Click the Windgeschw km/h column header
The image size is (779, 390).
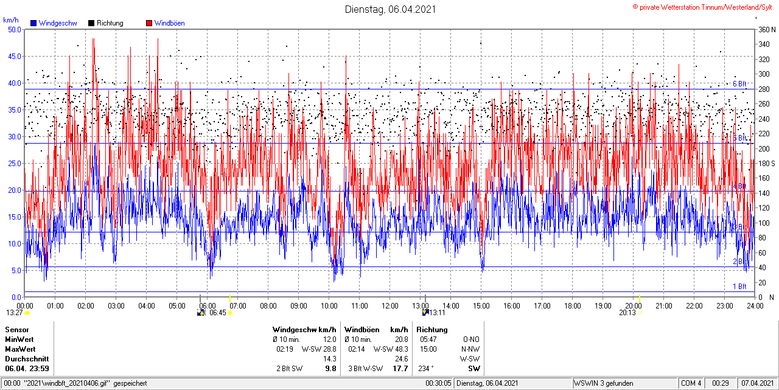point(304,330)
